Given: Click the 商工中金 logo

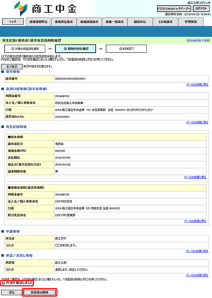Looking at the screenshot, I should (46, 8).
